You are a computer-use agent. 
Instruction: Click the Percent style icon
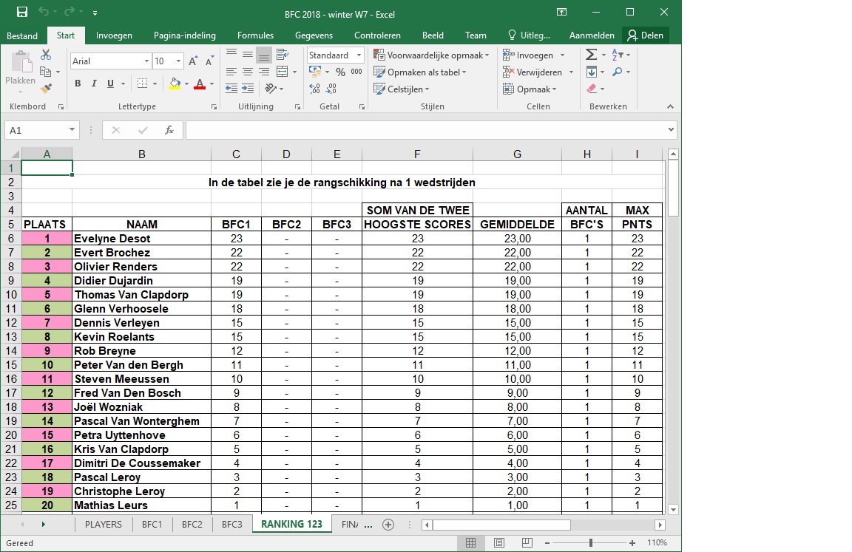coord(340,72)
